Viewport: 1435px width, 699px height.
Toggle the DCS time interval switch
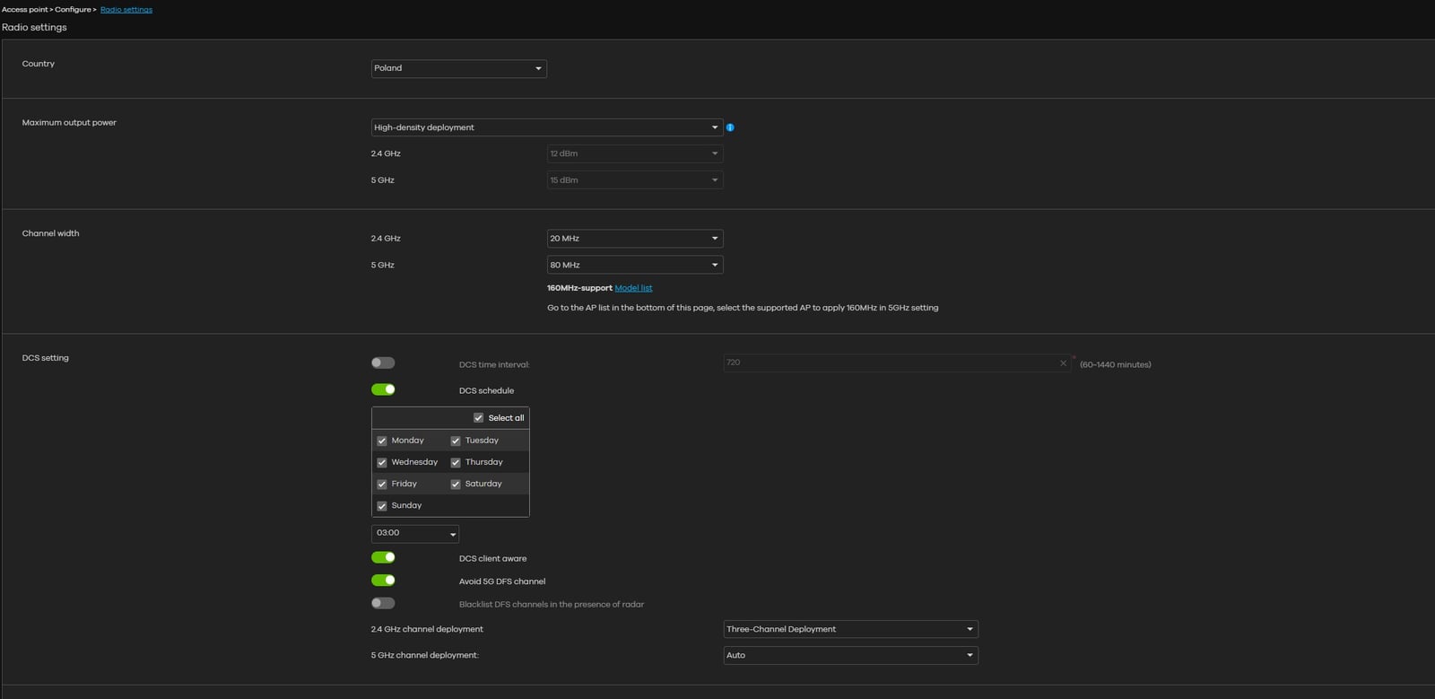point(383,363)
